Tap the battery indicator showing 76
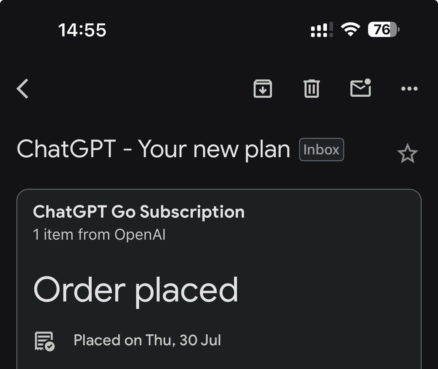Image resolution: width=438 pixels, height=369 pixels. [384, 30]
